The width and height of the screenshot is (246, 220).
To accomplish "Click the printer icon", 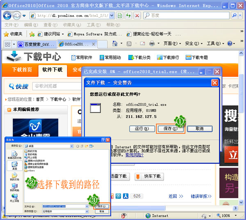I will click(152, 43).
